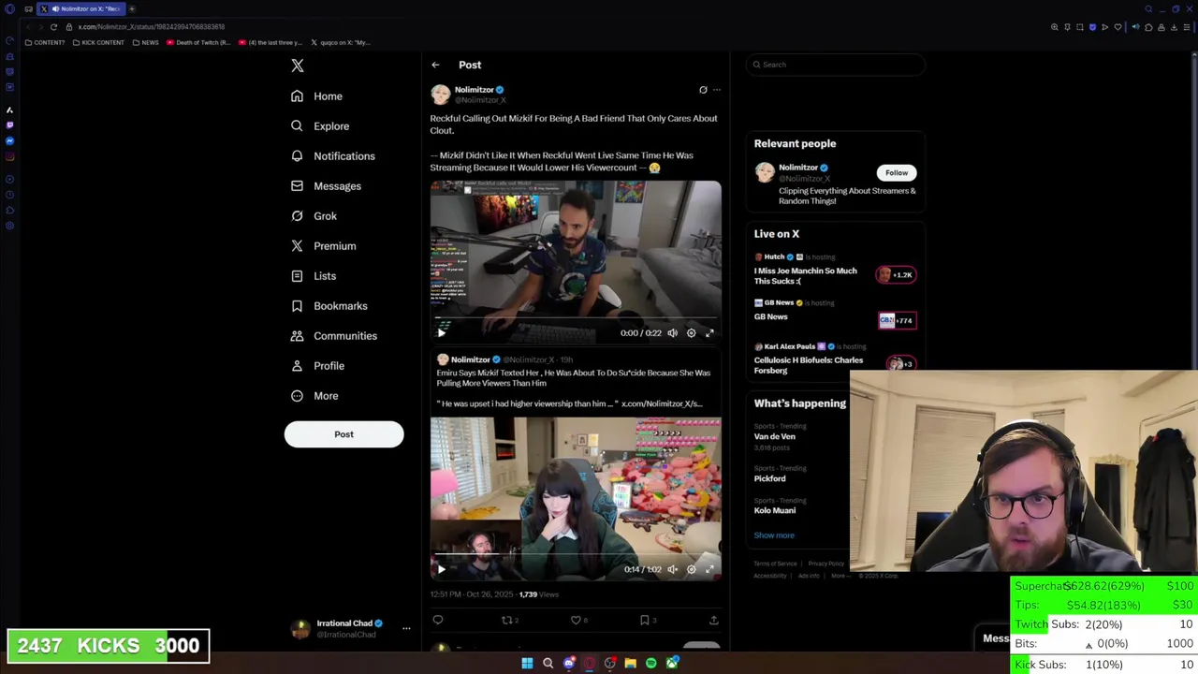The image size is (1198, 674).
Task: Open trending topic Van de Ven
Action: (x=775, y=436)
